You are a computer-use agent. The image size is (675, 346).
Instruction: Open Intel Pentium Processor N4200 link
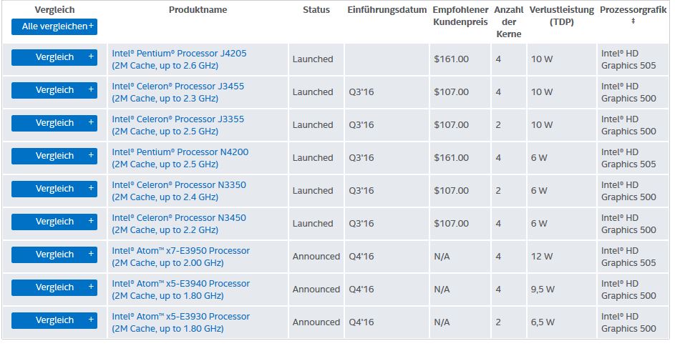pos(180,152)
